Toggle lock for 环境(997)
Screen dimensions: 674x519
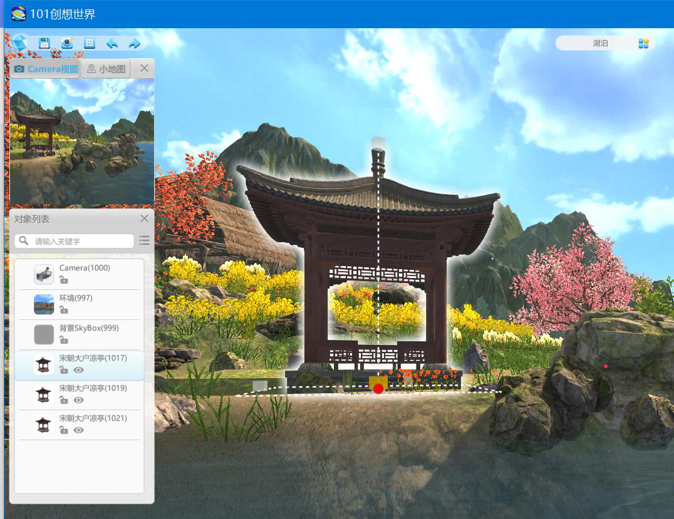pyautogui.click(x=64, y=310)
